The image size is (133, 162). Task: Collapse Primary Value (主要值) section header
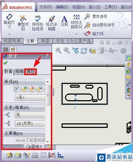24,133
